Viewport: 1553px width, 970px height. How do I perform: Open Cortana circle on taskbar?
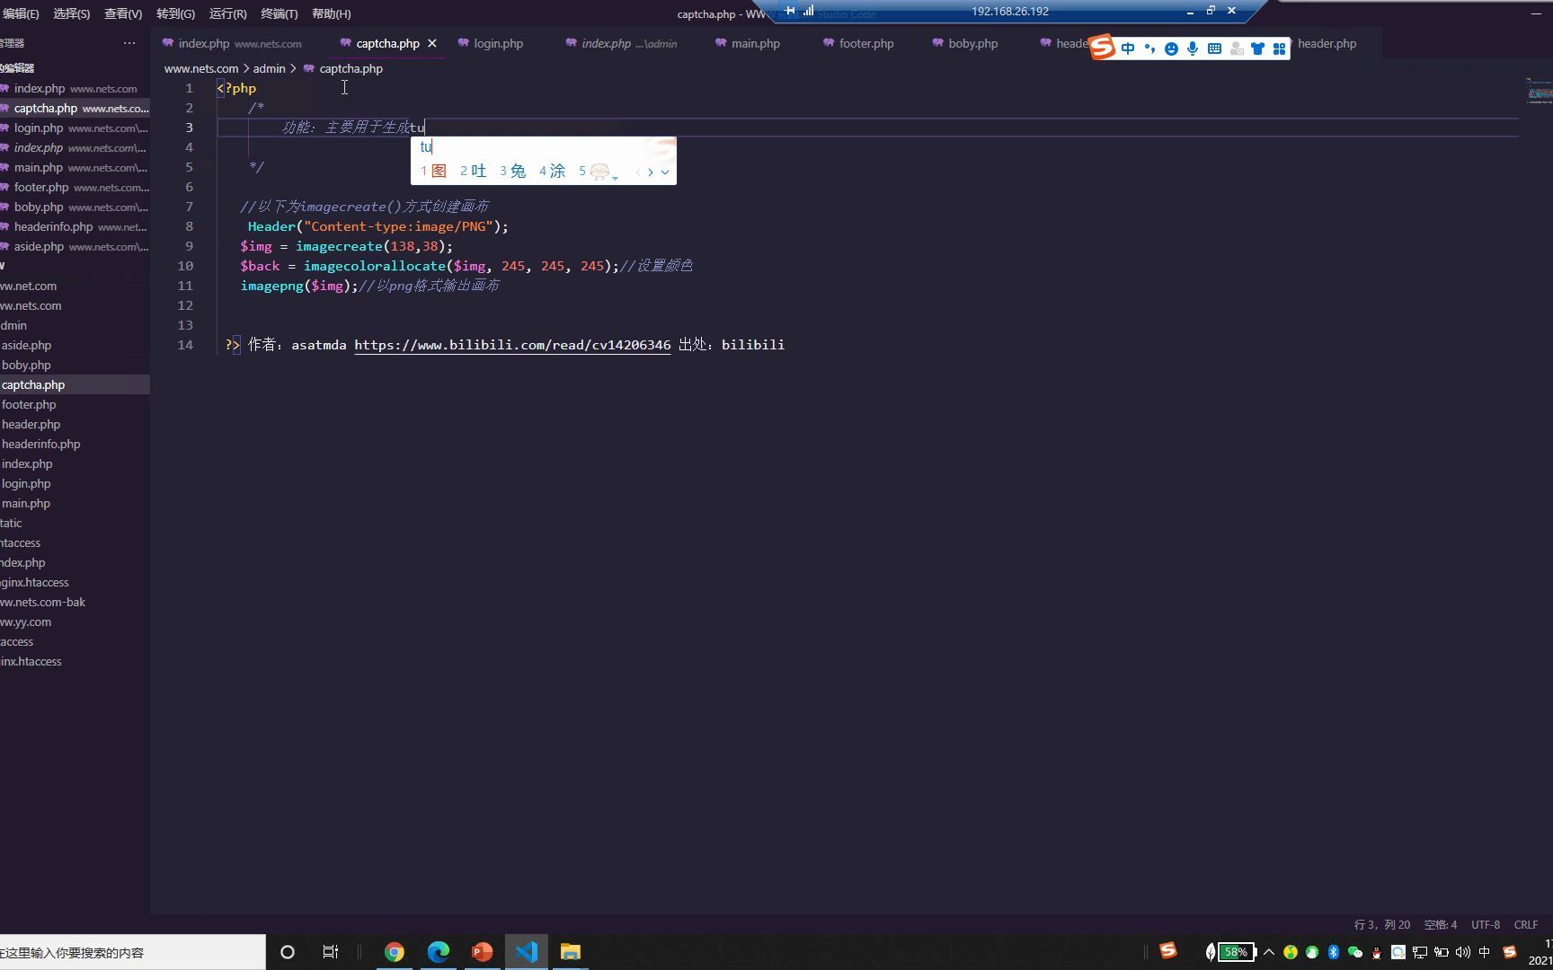288,952
